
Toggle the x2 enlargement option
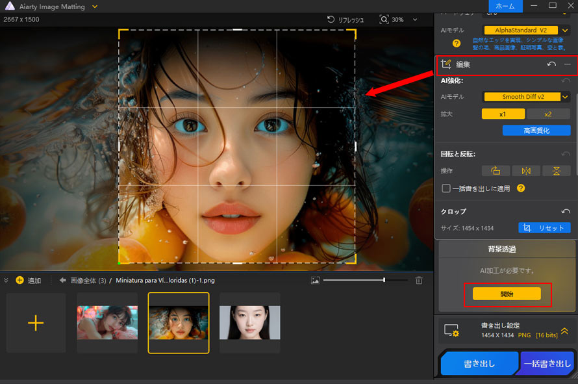[549, 113]
